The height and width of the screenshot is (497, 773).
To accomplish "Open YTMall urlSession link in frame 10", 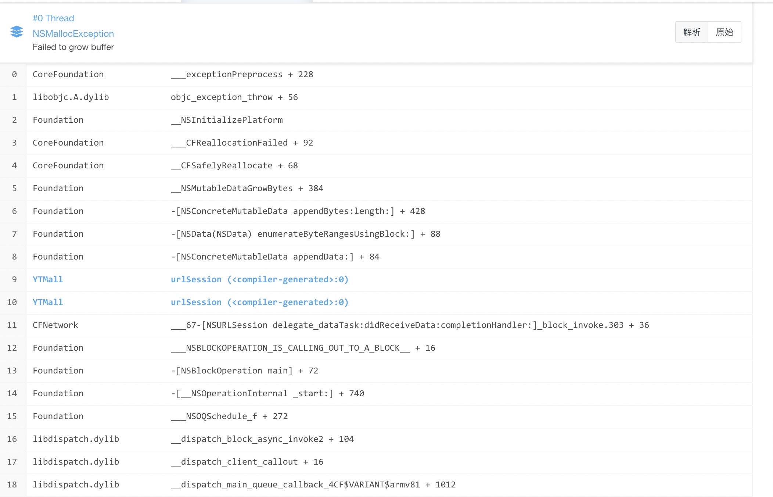I will point(259,302).
